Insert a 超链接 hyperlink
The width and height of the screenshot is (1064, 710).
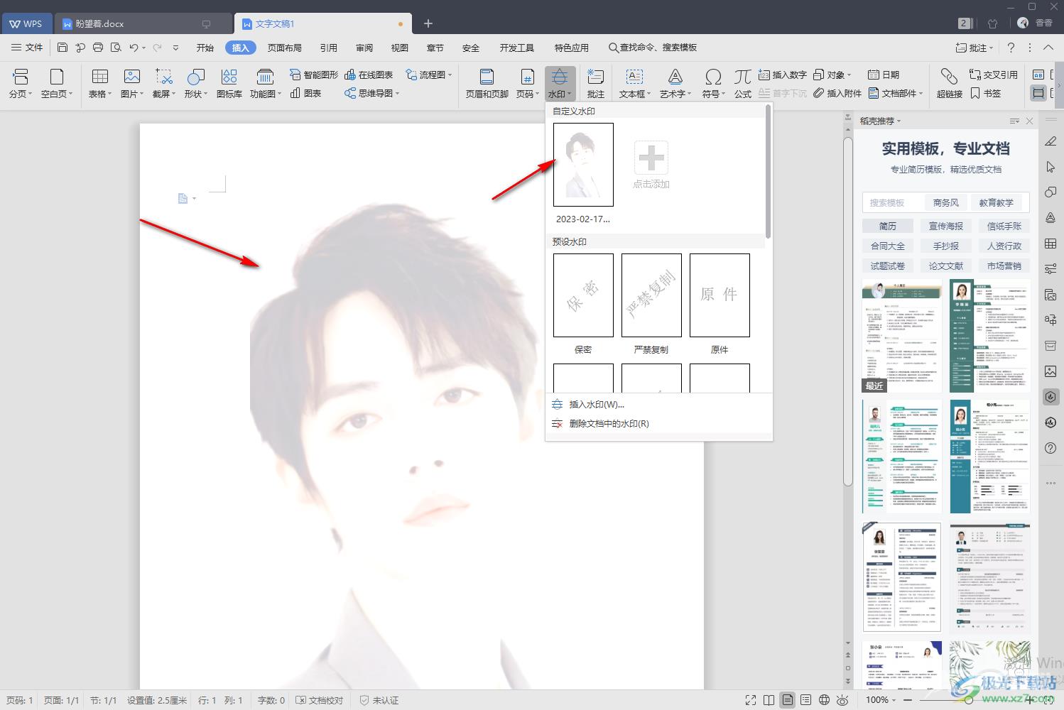tap(949, 83)
